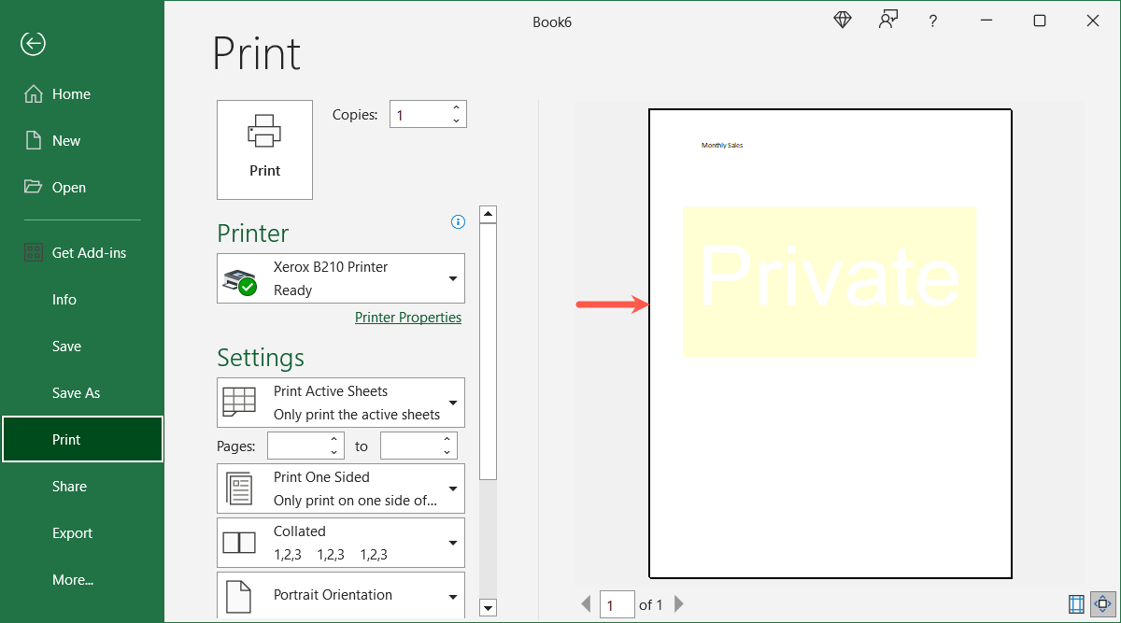1121x623 pixels.
Task: Click the next page arrow below preview
Action: coord(679,603)
